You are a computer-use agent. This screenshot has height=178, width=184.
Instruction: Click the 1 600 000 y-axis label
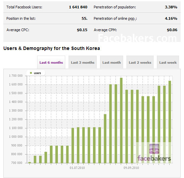click(16, 84)
